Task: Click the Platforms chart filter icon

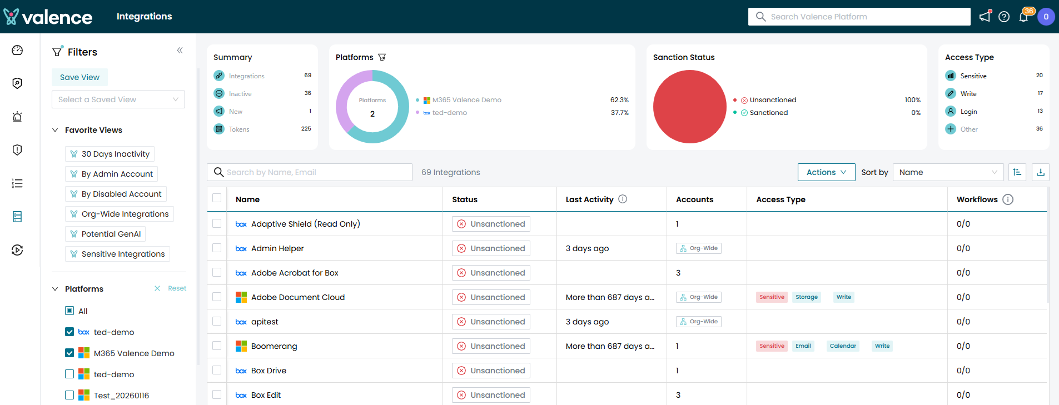Action: click(382, 57)
